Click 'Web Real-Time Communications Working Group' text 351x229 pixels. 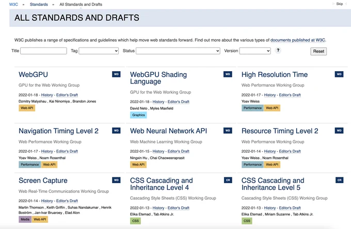coord(64,191)
